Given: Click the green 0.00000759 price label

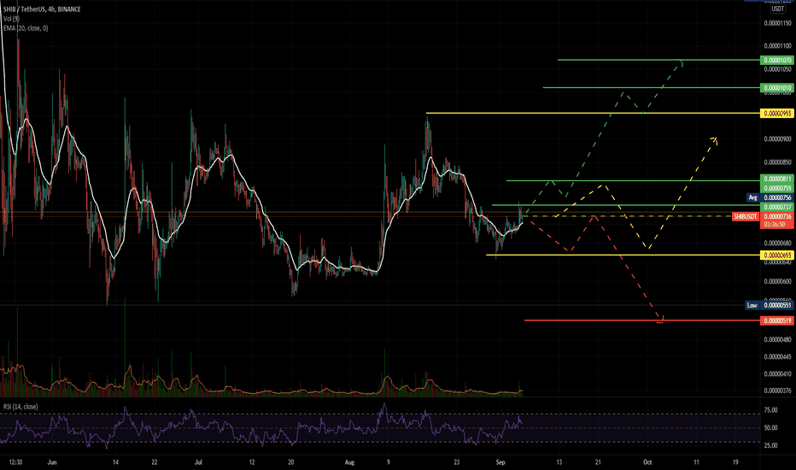Looking at the screenshot, I should point(777,188).
